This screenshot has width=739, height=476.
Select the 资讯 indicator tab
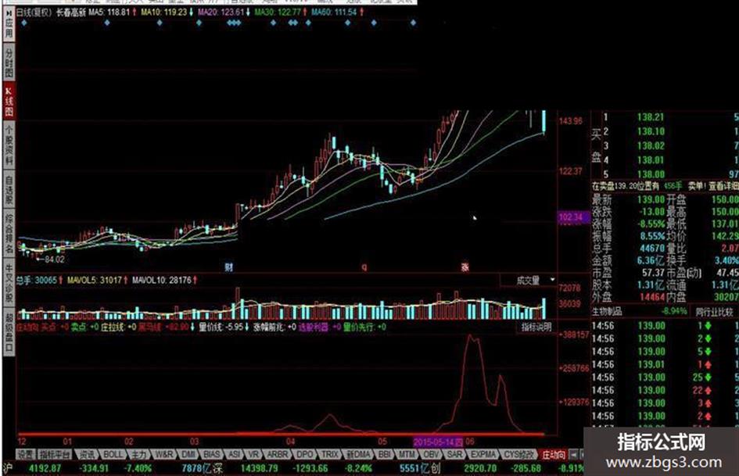(87, 454)
